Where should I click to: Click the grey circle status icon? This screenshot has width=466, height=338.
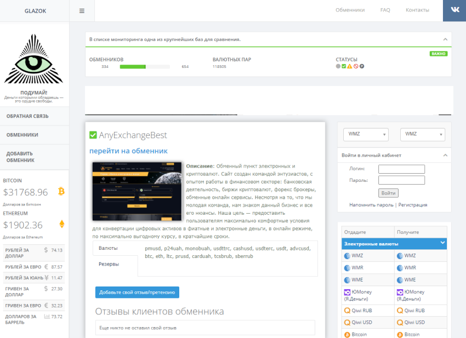pyautogui.click(x=338, y=66)
